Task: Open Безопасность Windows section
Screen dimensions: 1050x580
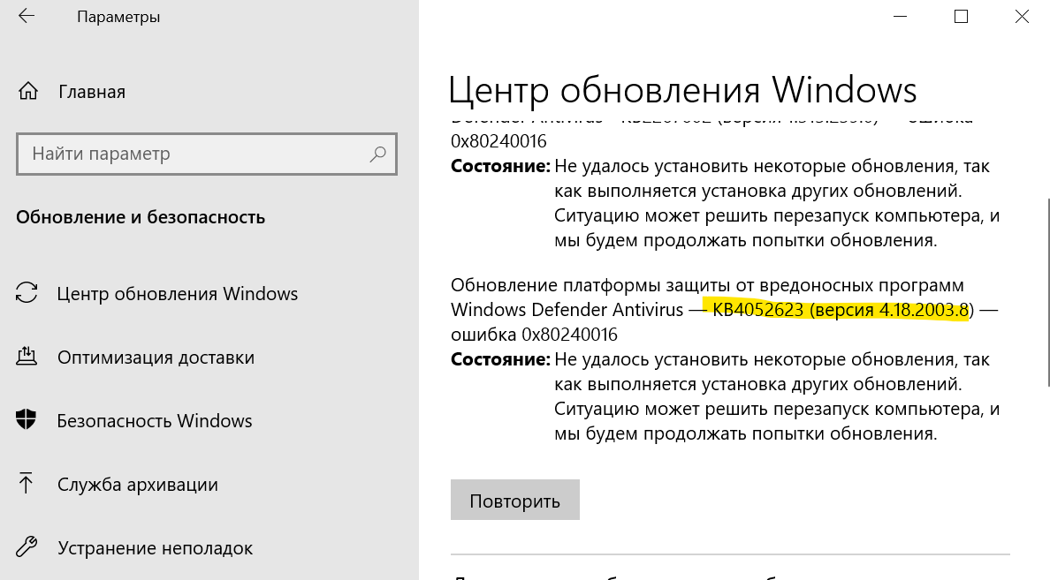Action: coord(155,421)
